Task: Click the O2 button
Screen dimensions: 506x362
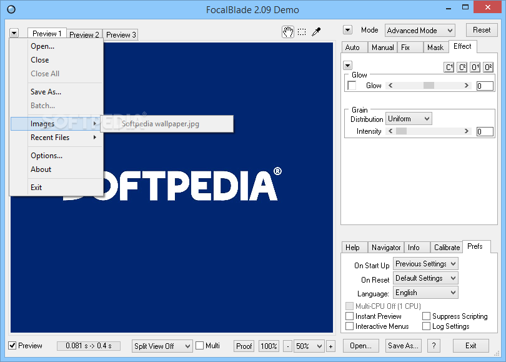Action: pos(489,67)
